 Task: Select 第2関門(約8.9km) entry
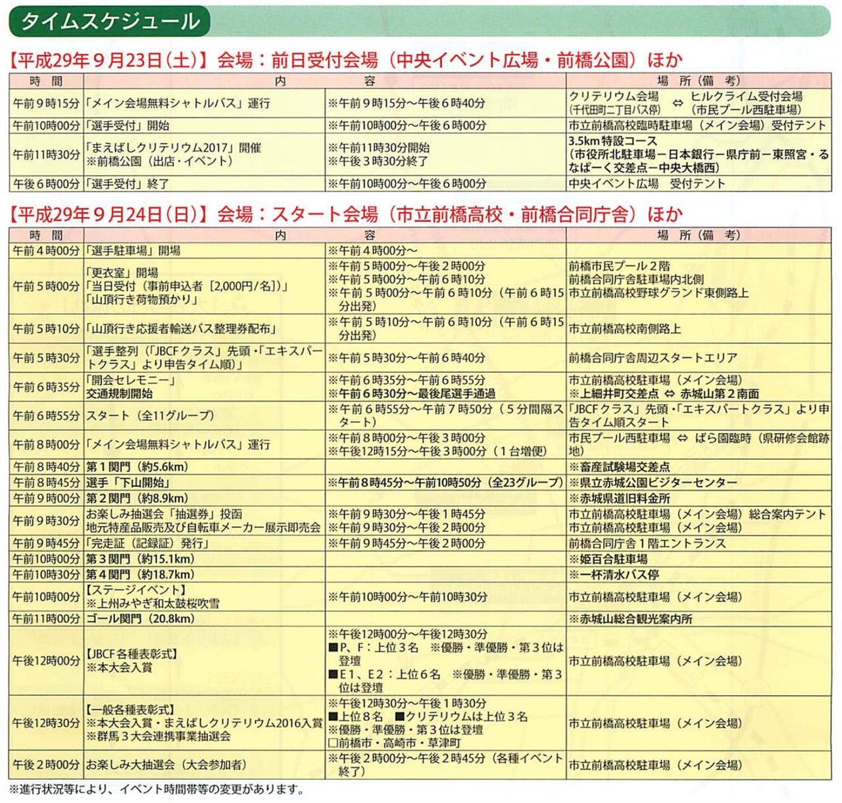[137, 499]
